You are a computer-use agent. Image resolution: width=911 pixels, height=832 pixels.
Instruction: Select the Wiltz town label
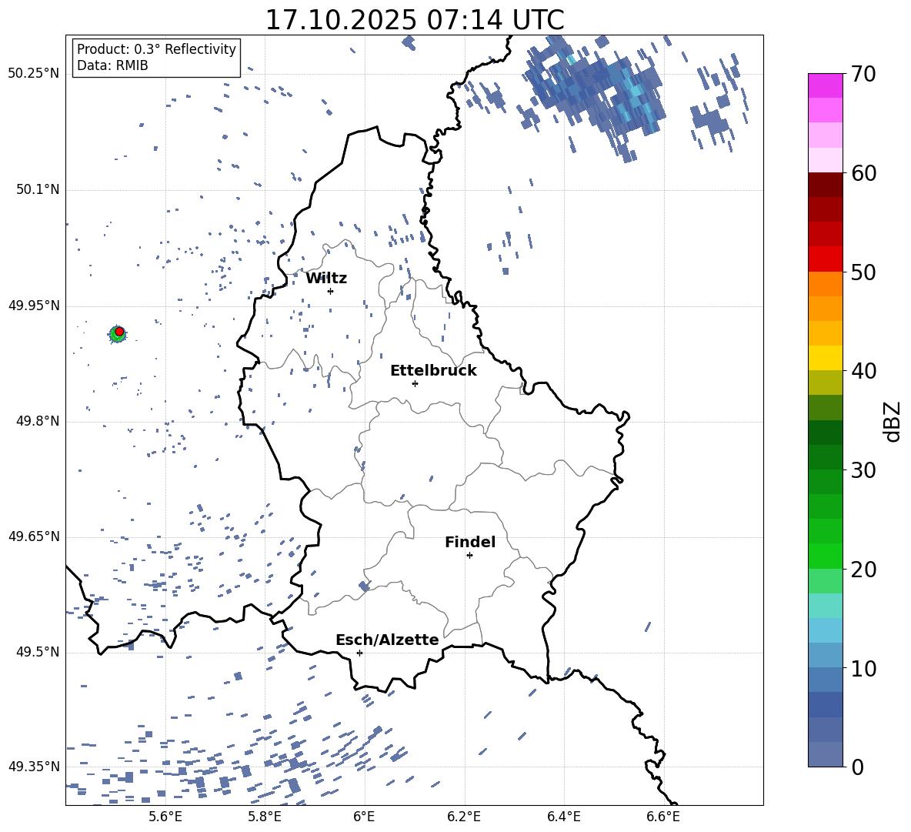coord(326,279)
